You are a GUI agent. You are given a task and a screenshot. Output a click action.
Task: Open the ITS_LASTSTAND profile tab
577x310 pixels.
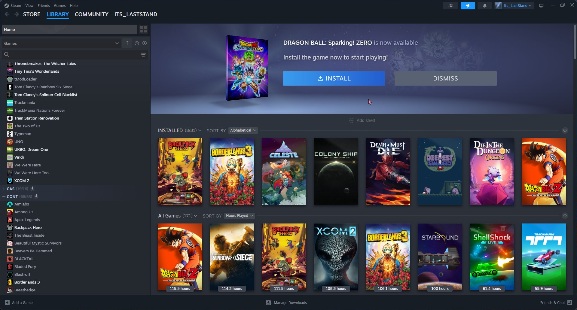pos(136,14)
